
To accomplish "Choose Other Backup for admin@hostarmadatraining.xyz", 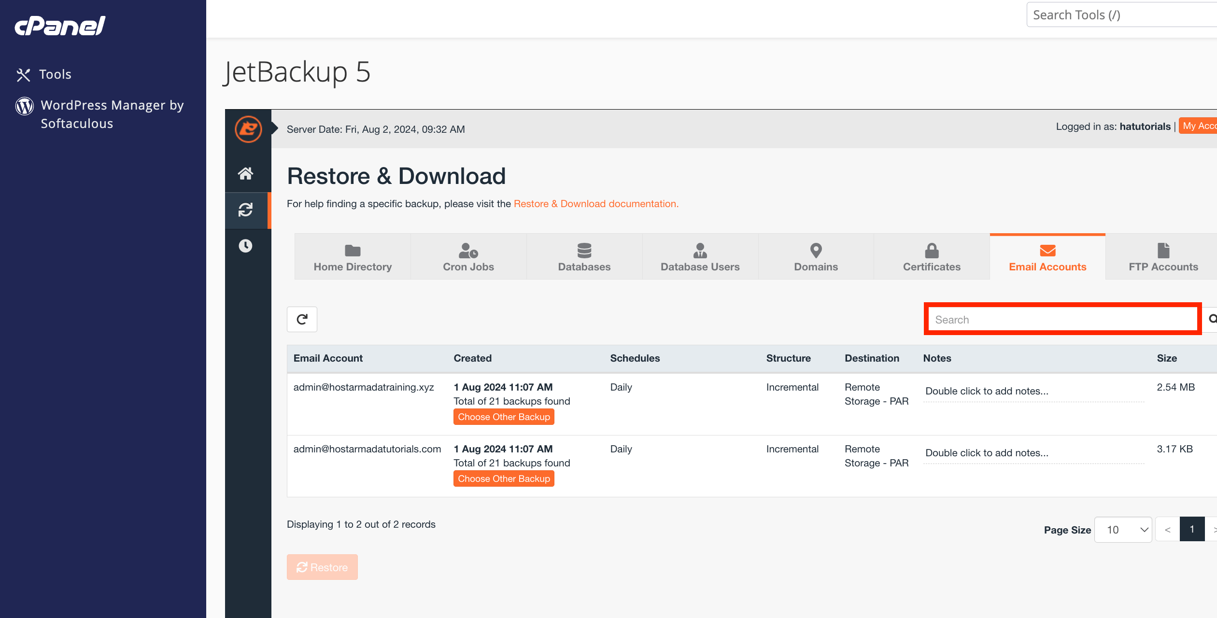I will tap(504, 417).
